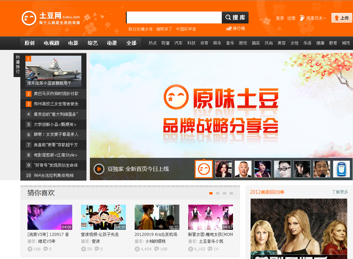Screen dimensions: 353x259
Task: Click the 注册 register link
Action: point(291,18)
